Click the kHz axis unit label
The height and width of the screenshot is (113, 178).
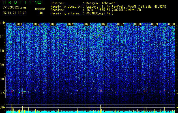coord(3,23)
